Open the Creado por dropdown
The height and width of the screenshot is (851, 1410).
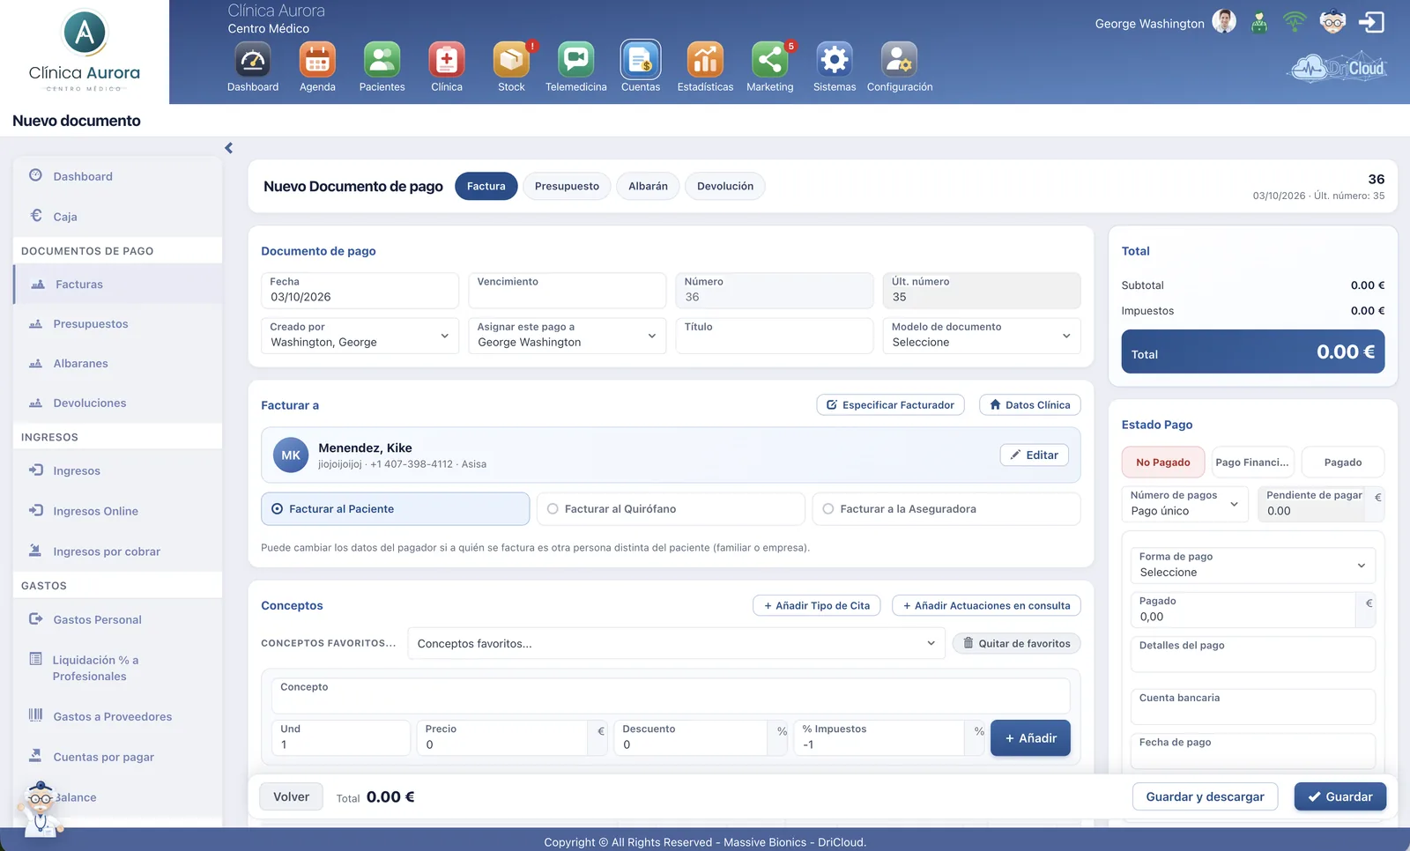[360, 336]
